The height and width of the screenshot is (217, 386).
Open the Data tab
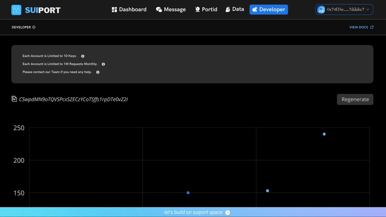pos(235,9)
